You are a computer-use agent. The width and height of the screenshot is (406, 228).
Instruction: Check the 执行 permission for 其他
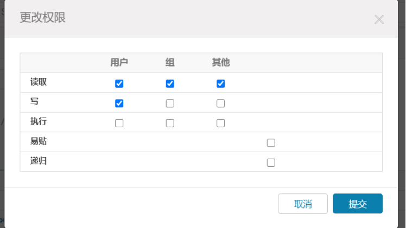pos(220,123)
